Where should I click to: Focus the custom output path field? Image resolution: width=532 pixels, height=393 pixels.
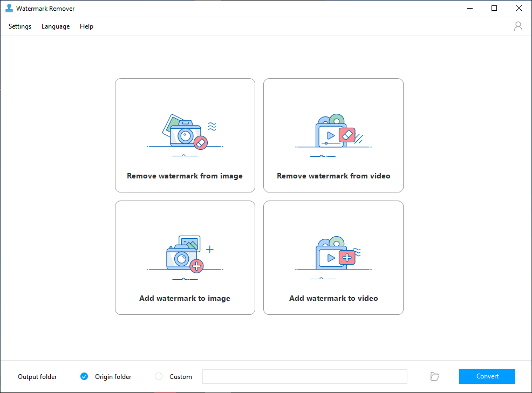[x=305, y=376]
